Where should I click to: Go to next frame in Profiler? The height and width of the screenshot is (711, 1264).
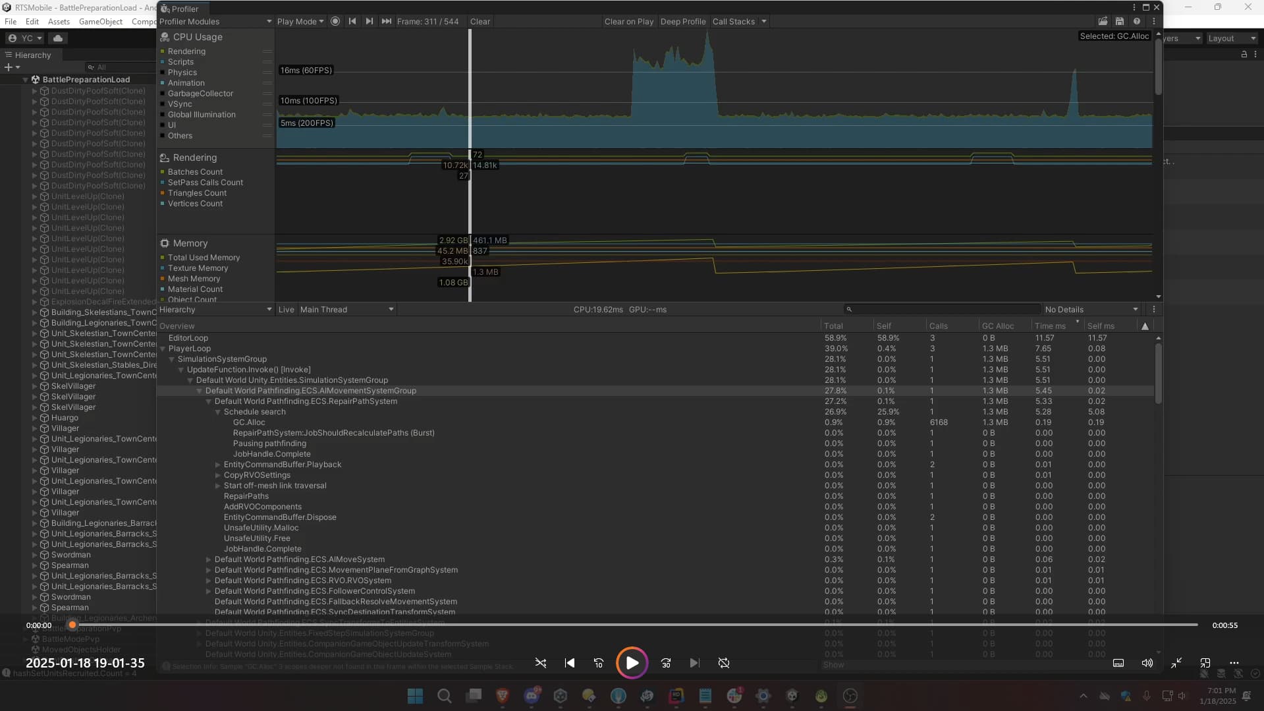click(x=370, y=21)
